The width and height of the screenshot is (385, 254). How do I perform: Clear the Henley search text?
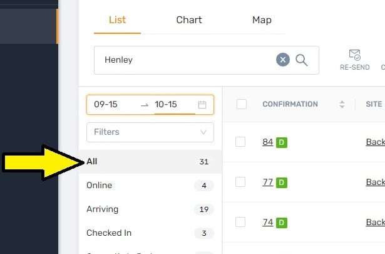point(282,60)
